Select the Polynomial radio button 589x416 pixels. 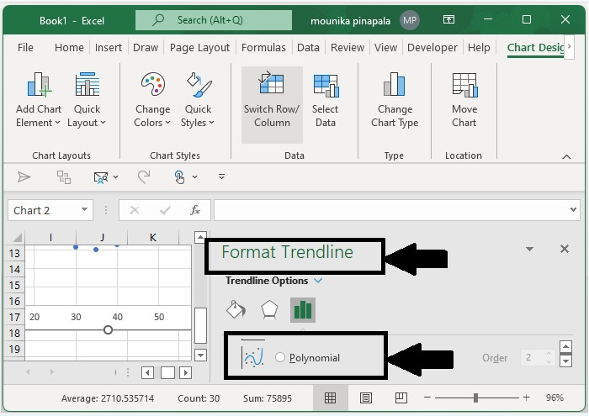(x=280, y=357)
